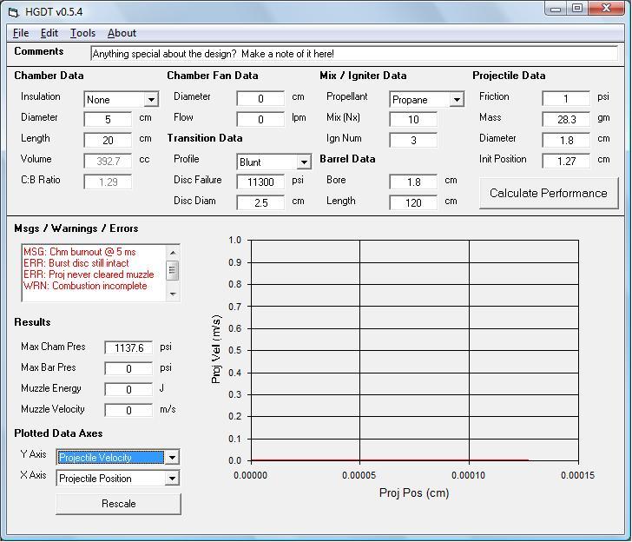Viewport: 632px width, 542px height.
Task: Open the transition Profile dropdown
Action: [304, 162]
